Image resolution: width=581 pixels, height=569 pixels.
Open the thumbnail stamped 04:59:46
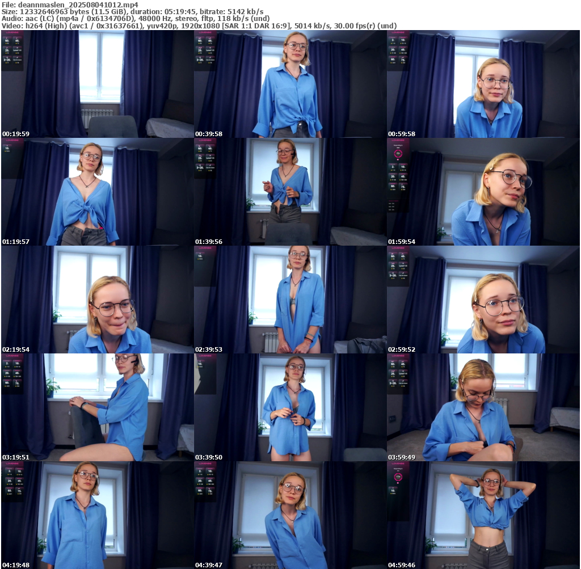tap(483, 515)
